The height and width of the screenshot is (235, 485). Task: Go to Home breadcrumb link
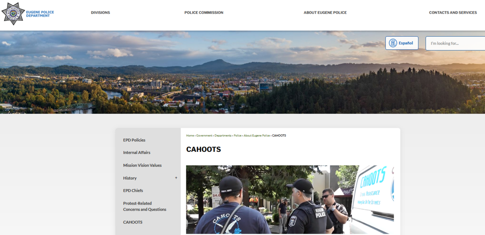[190, 136]
